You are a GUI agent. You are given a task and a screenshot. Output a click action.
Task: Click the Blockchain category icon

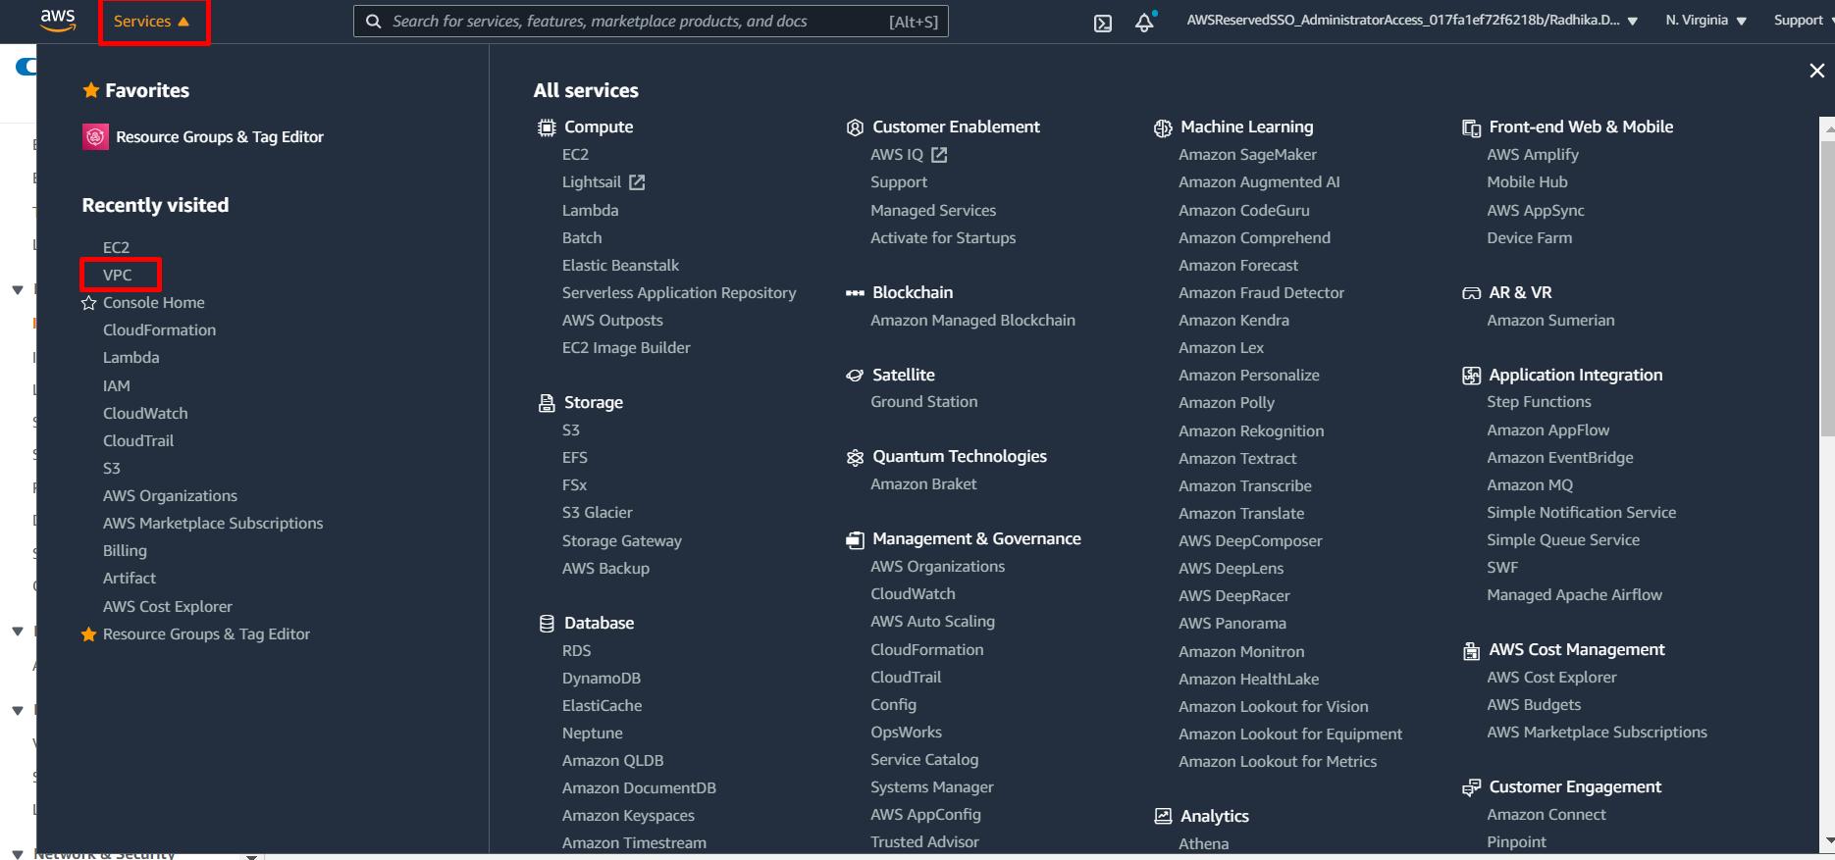(x=855, y=293)
